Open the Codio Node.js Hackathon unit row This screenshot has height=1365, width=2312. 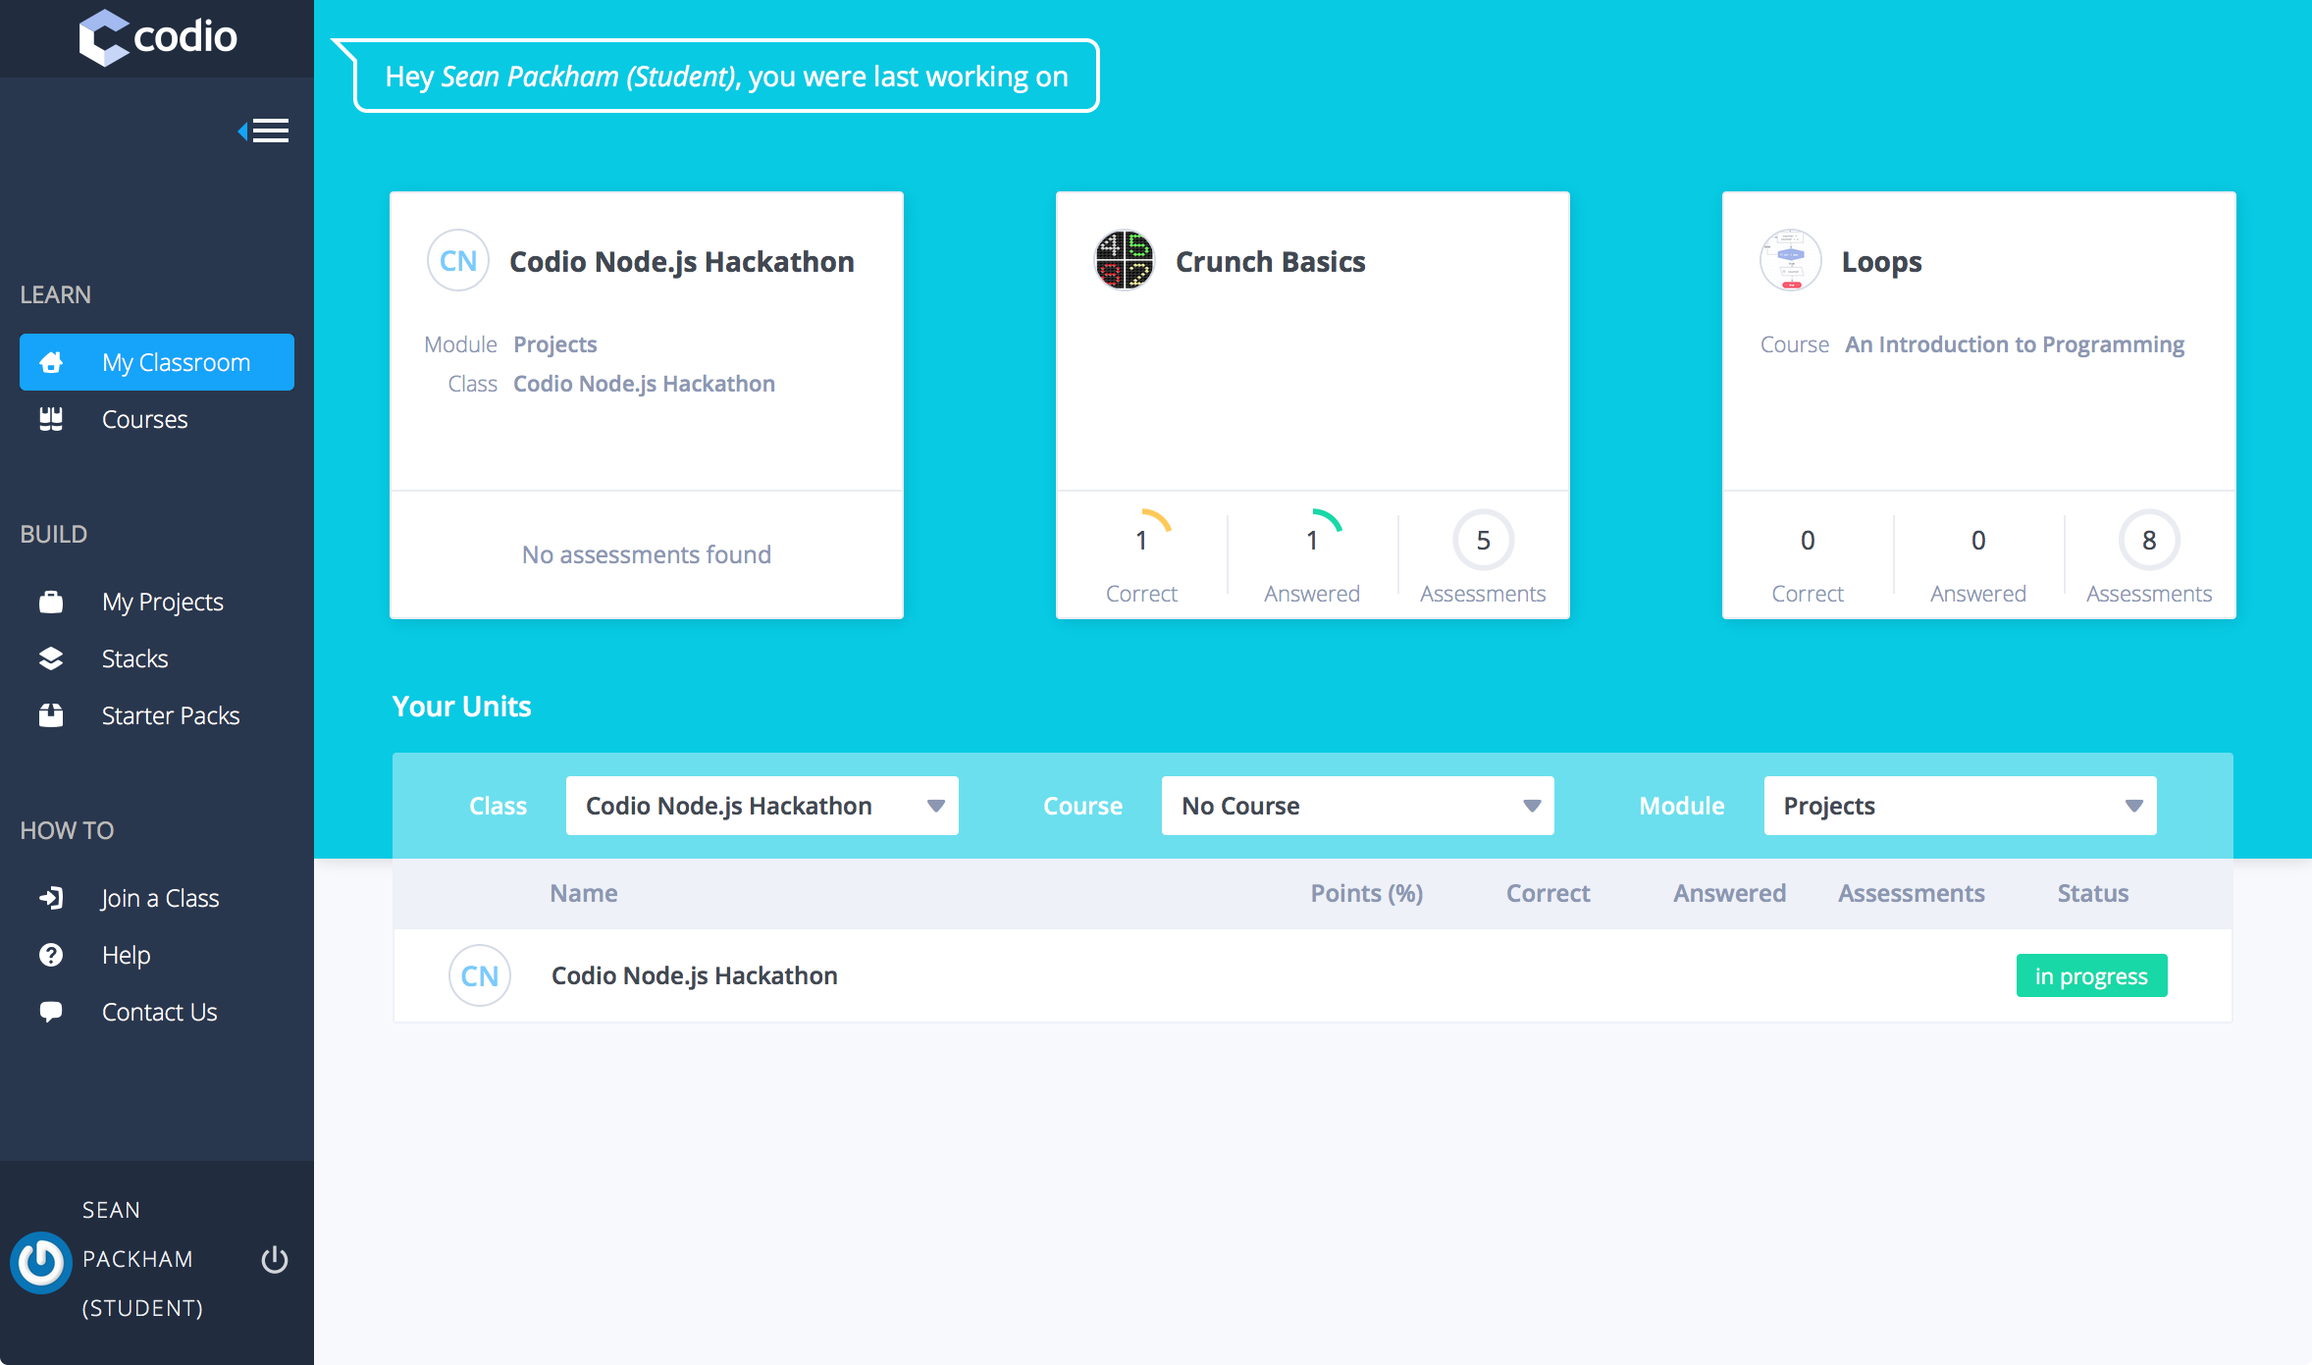point(694,975)
